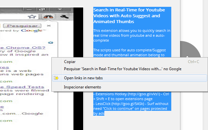Choose Pesquisar 'Search in Real-Time...' no Google
208x130 pixels.
(130, 69)
